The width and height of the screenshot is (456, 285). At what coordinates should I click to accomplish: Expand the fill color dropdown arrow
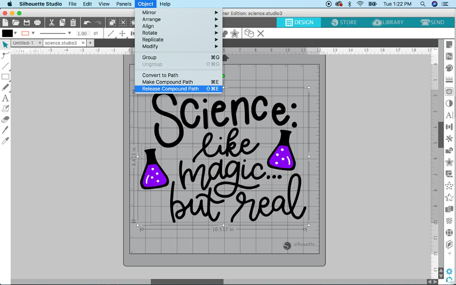16,33
